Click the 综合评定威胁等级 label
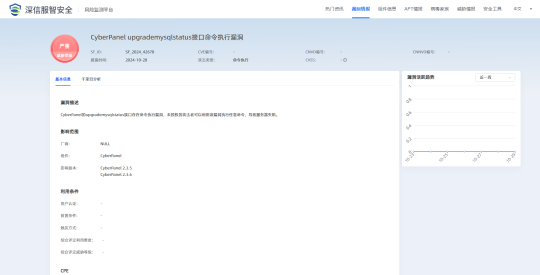 point(77,252)
